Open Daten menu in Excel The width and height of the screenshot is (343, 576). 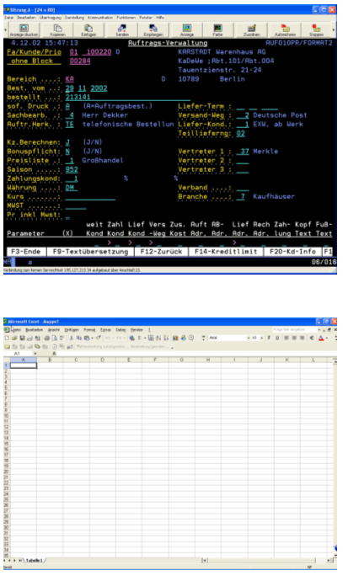(121, 330)
